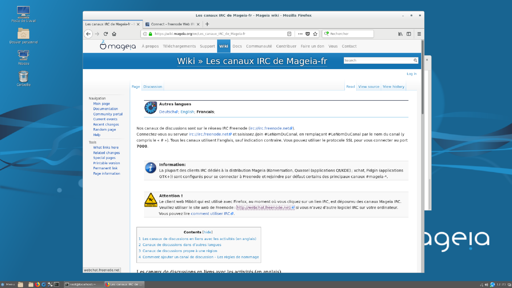Switch language to English
Viewport: 512px width, 288px height.
click(x=187, y=112)
